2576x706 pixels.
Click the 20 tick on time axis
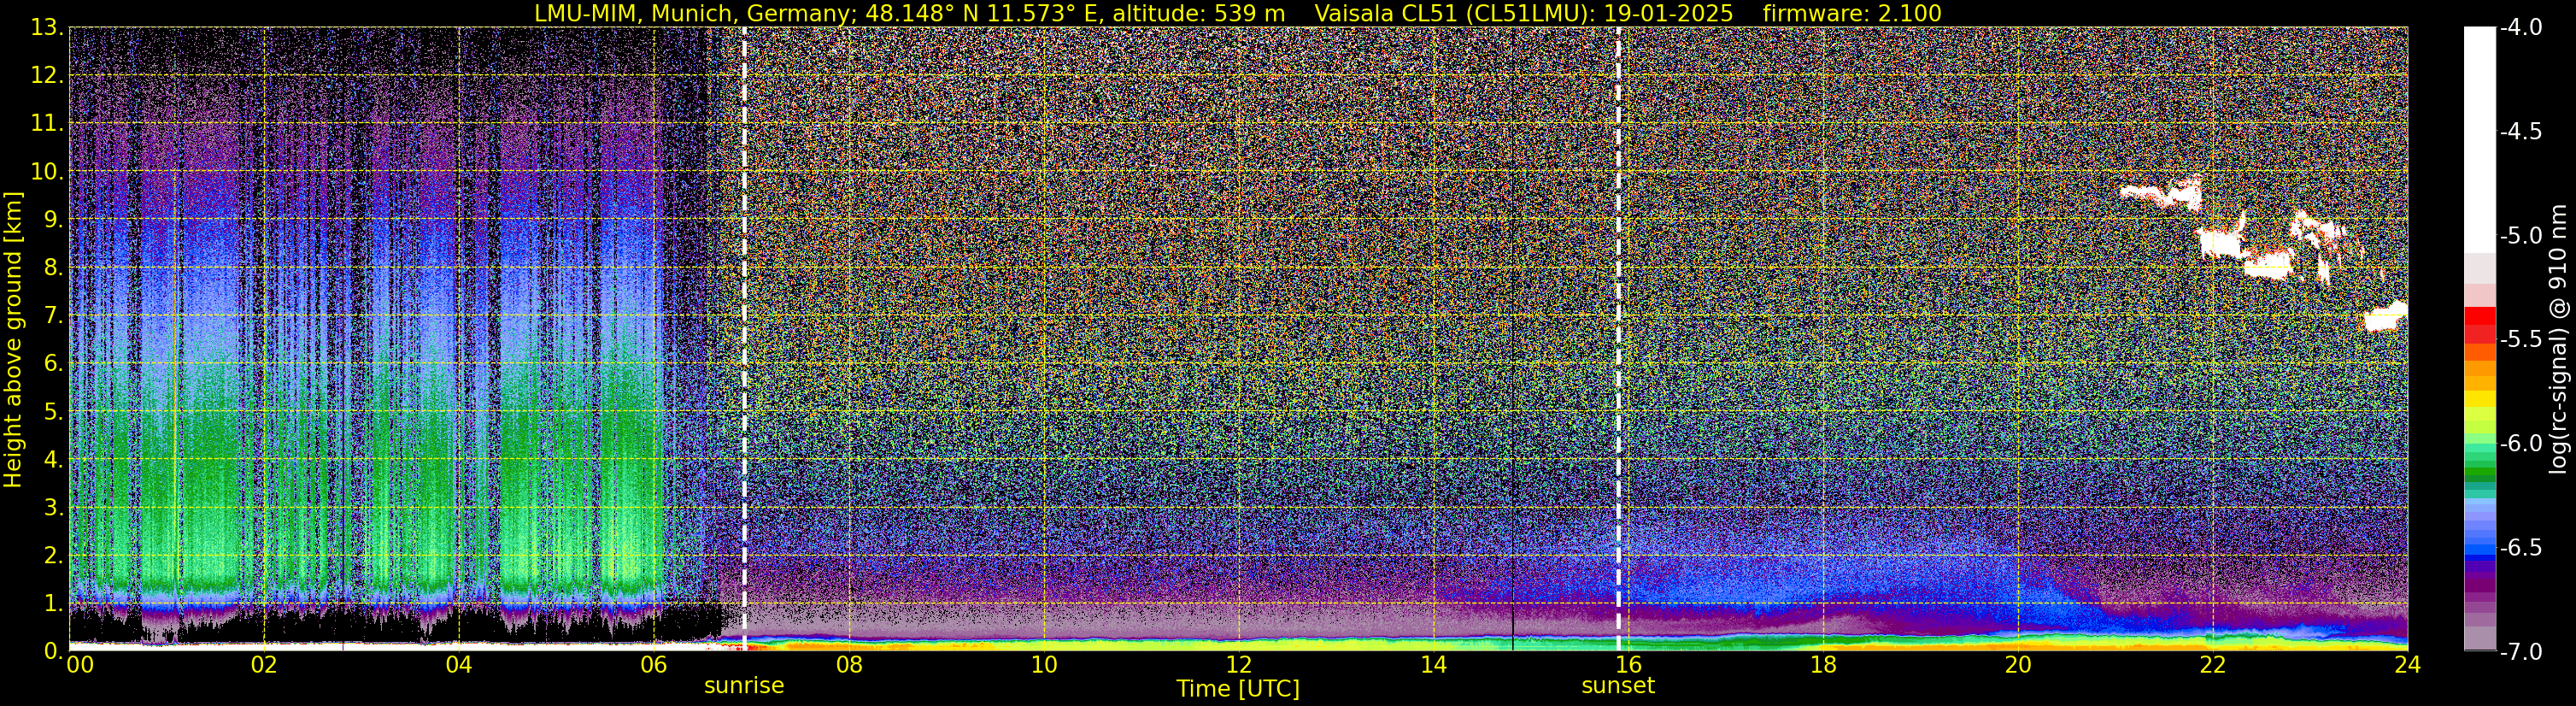(x=2018, y=665)
